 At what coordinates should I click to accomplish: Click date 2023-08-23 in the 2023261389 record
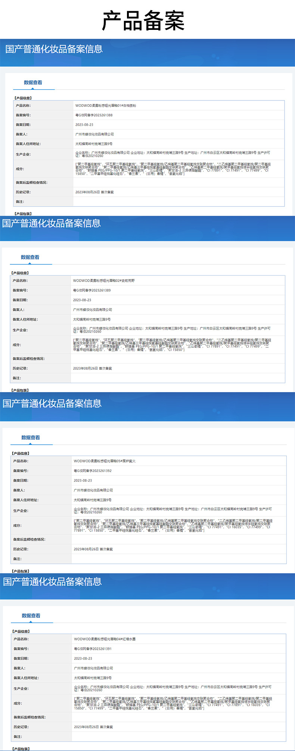[x=82, y=300]
